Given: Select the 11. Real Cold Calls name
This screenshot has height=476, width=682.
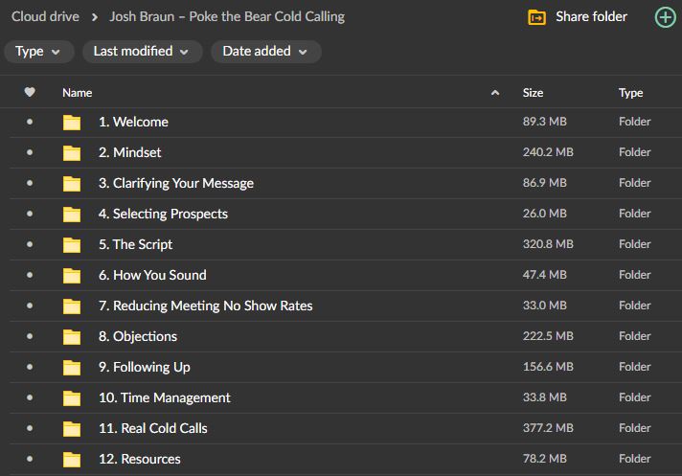Looking at the screenshot, I should (x=152, y=428).
